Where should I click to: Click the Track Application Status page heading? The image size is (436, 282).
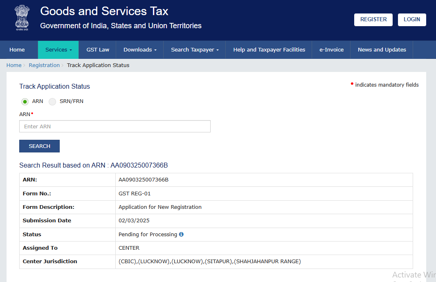[54, 86]
